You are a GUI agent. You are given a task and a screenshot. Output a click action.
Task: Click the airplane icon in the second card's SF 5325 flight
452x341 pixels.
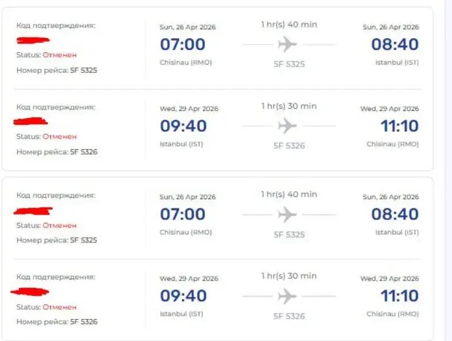click(x=287, y=215)
